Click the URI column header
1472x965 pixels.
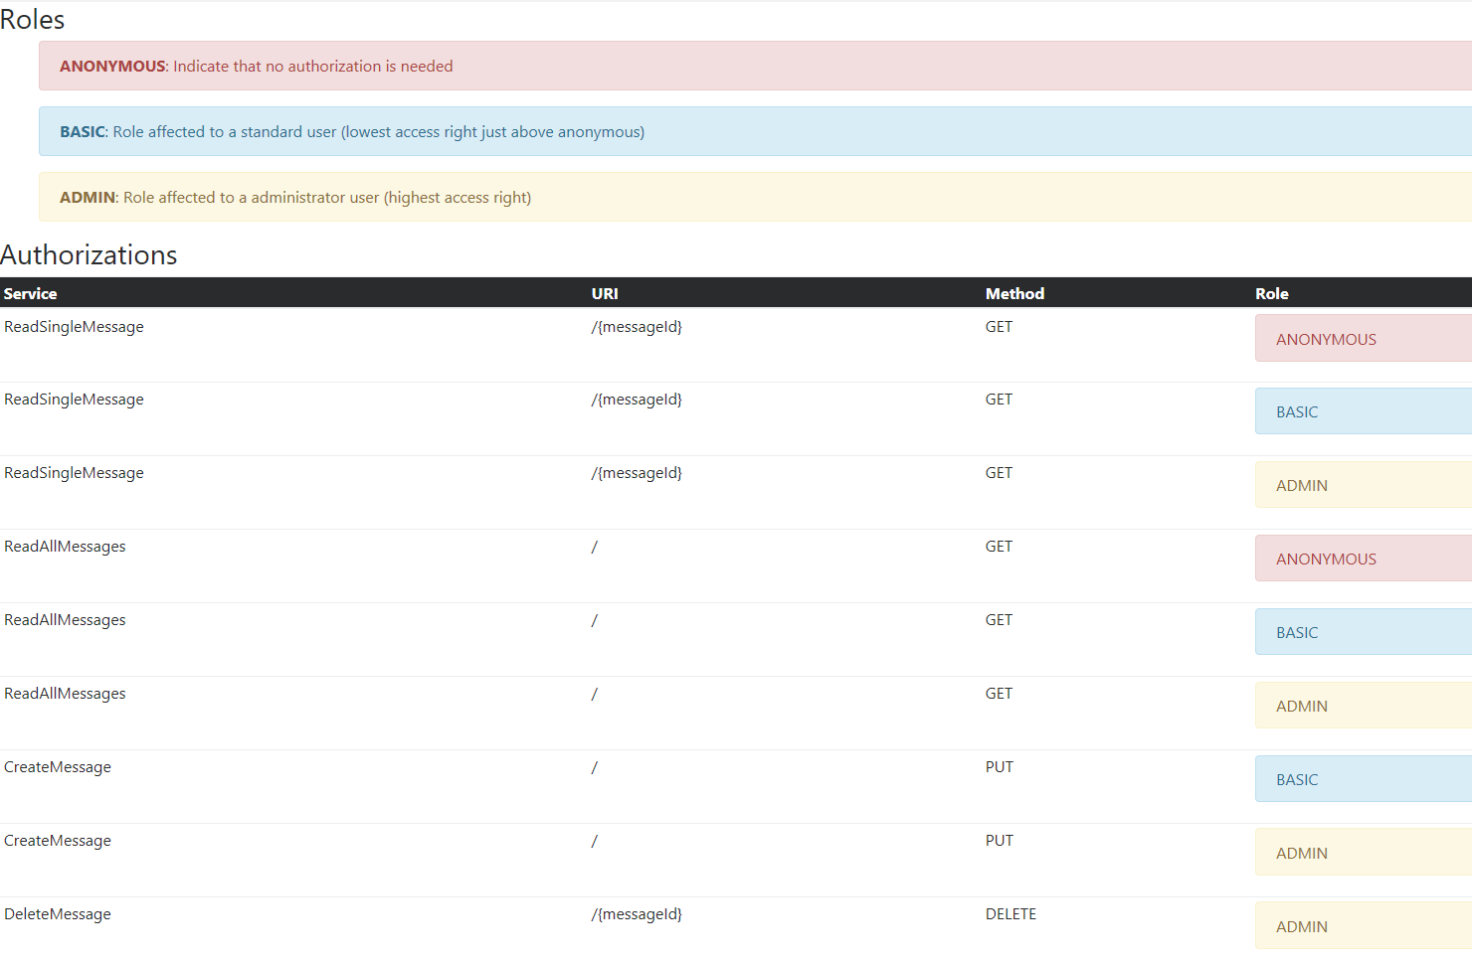(x=605, y=294)
